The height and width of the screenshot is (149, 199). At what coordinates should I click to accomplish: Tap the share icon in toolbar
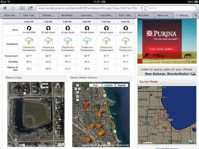[31, 8]
